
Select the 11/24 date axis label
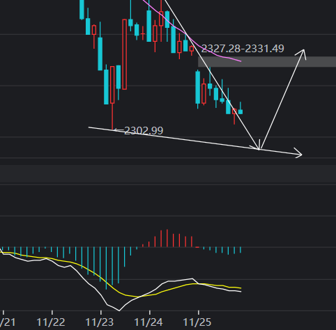click(148, 322)
